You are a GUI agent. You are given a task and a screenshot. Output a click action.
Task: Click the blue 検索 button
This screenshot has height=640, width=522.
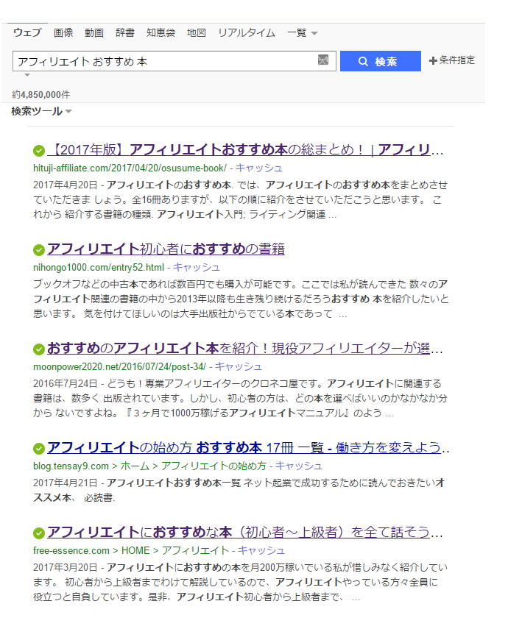[380, 61]
